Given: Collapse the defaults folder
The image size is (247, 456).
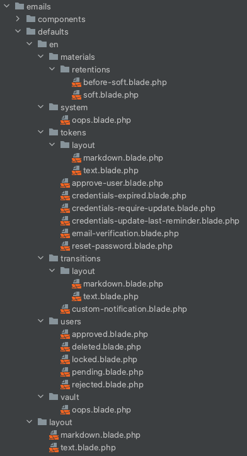Looking at the screenshot, I should [18, 31].
